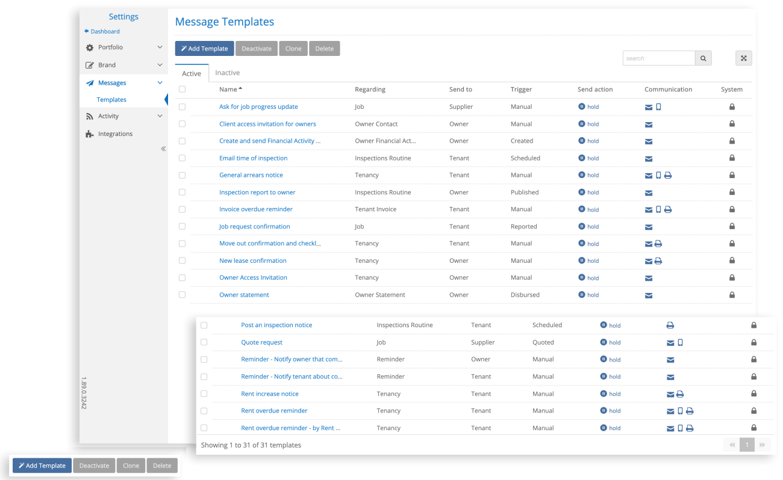Check the box next to Email time of inspection
Image resolution: width=783 pixels, height=480 pixels.
click(182, 158)
